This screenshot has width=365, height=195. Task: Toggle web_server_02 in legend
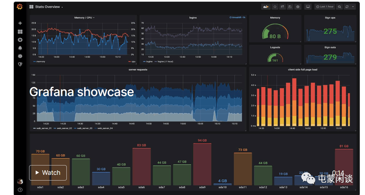(63, 128)
